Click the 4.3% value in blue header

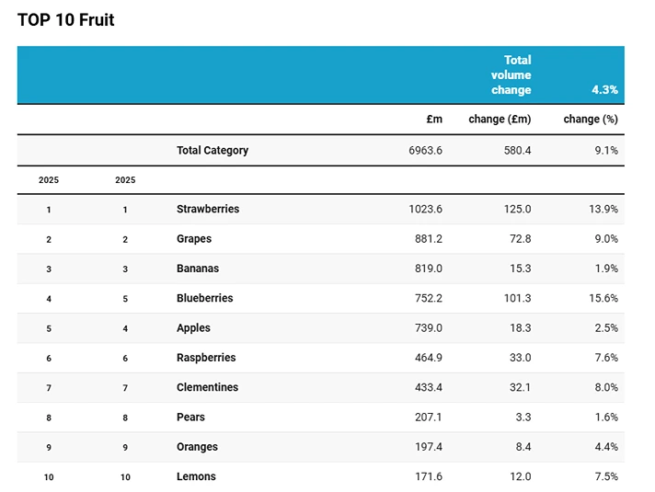[x=604, y=90]
